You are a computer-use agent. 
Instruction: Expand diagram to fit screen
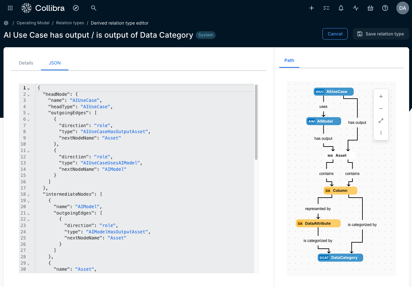pyautogui.click(x=381, y=121)
